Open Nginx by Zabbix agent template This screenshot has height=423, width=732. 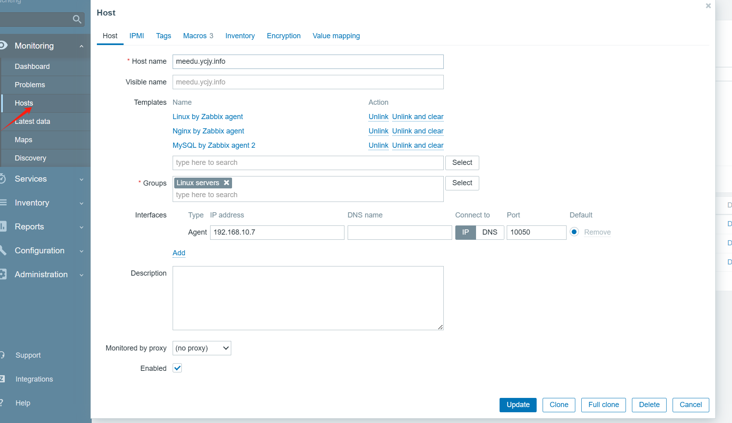click(x=208, y=131)
